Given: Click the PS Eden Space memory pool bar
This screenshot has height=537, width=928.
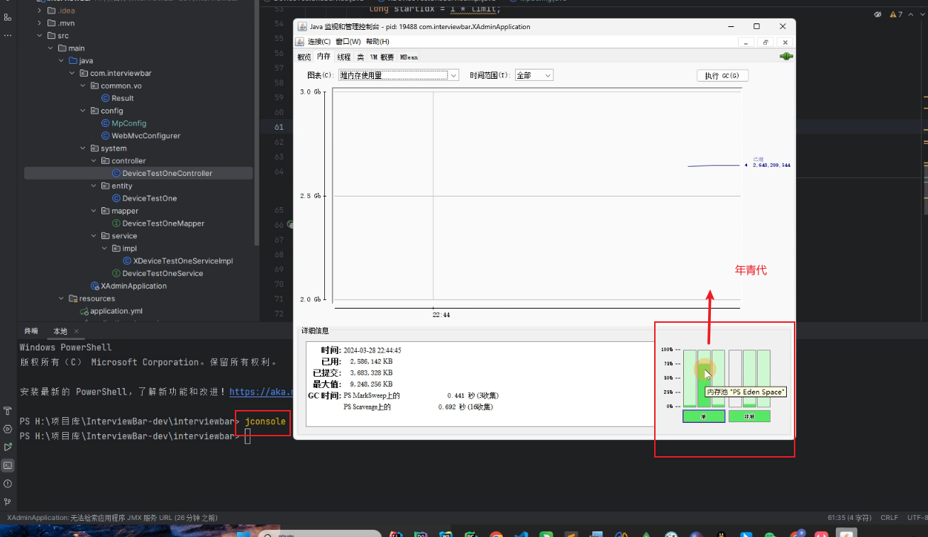Looking at the screenshot, I should pos(704,378).
